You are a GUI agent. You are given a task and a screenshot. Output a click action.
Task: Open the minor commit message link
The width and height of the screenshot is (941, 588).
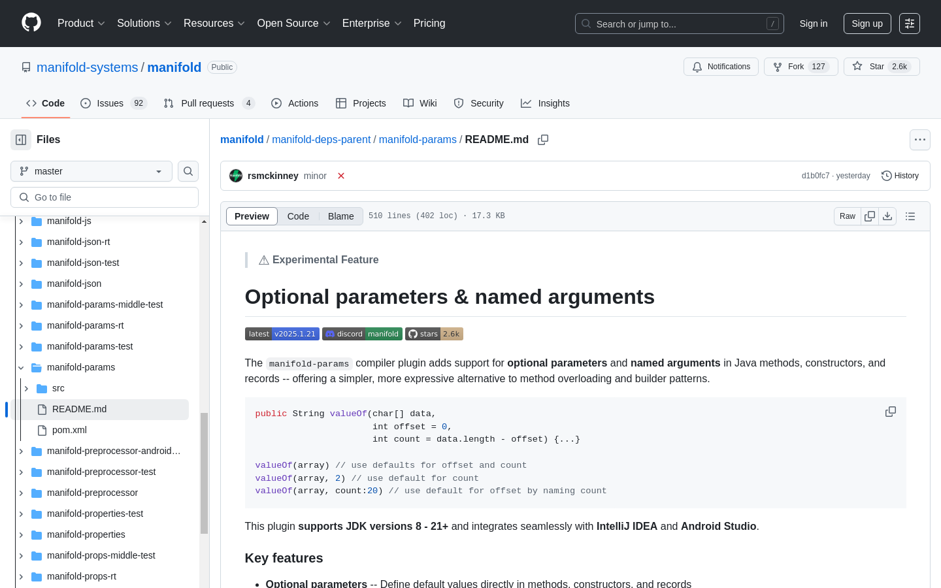315,176
